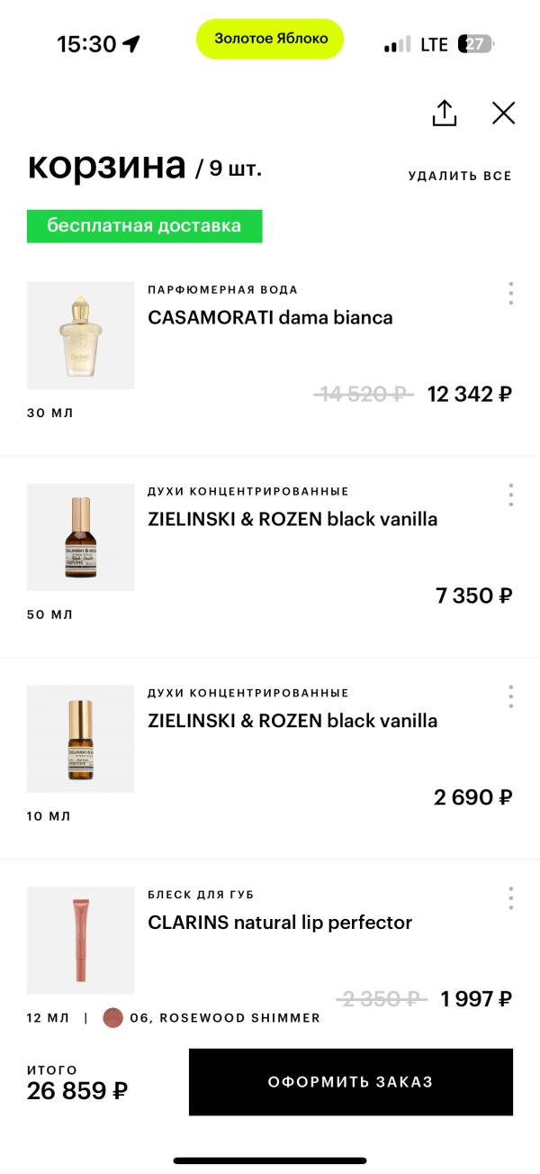This screenshot has height=1174, width=540.
Task: Open CLARINS natural lip perfector title
Action: pos(280,923)
